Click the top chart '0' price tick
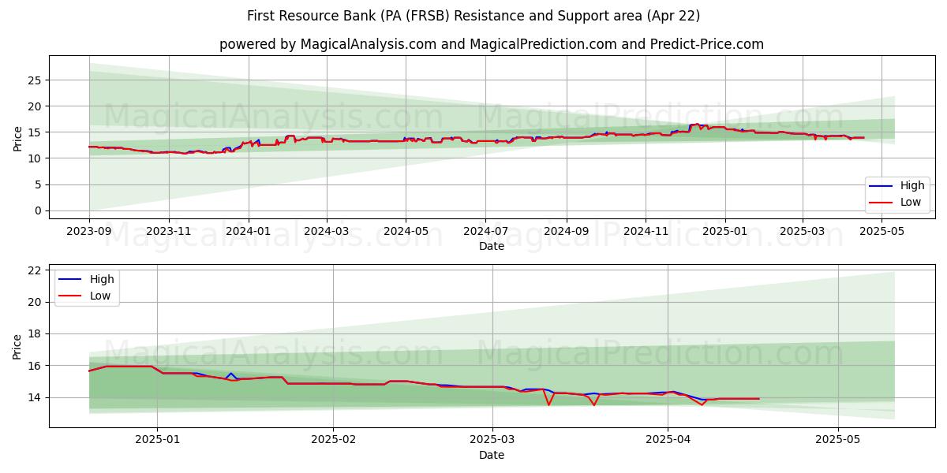Screen dimensions: 947x473 tap(39, 210)
